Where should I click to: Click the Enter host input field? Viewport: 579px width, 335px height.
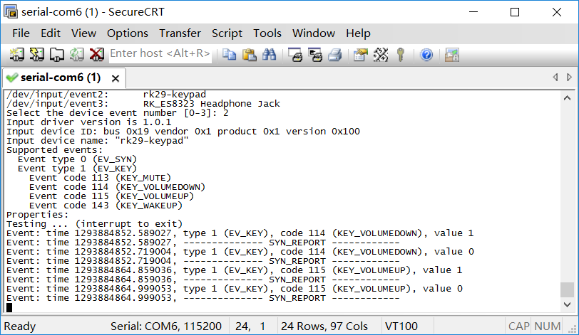(x=160, y=54)
